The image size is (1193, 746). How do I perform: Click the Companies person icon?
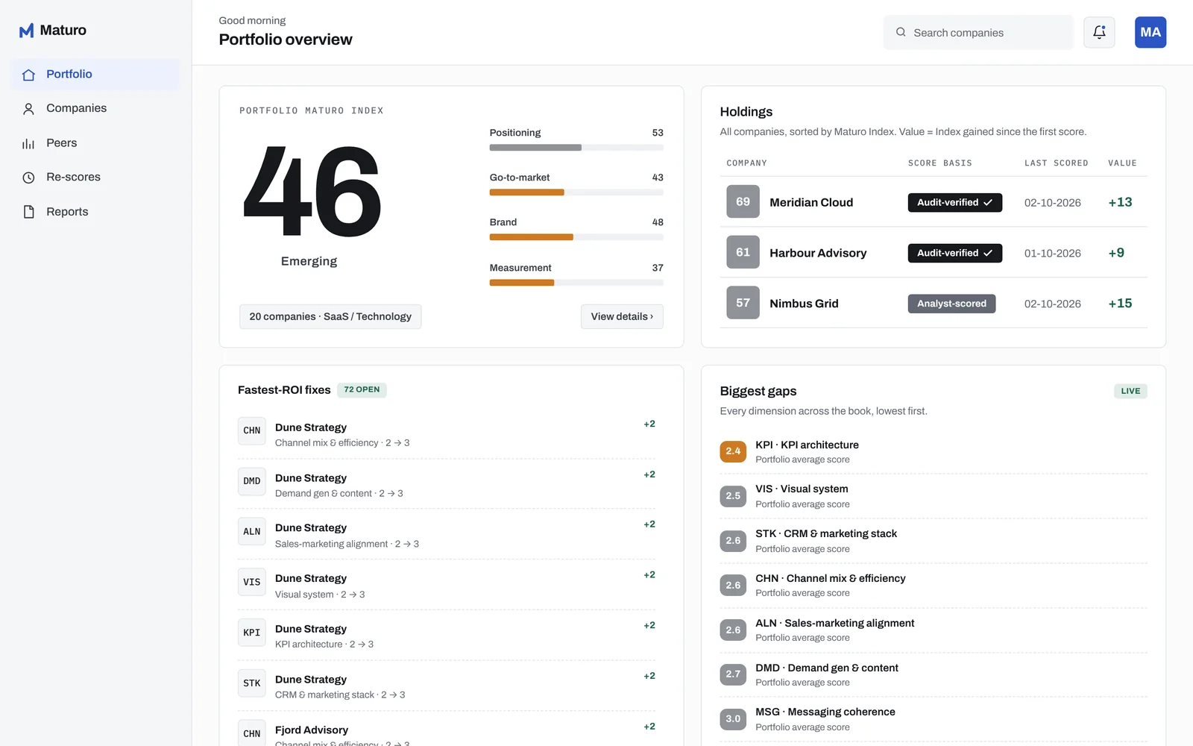(x=28, y=109)
